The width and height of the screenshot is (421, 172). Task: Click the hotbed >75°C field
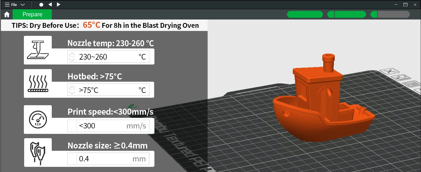(x=108, y=90)
